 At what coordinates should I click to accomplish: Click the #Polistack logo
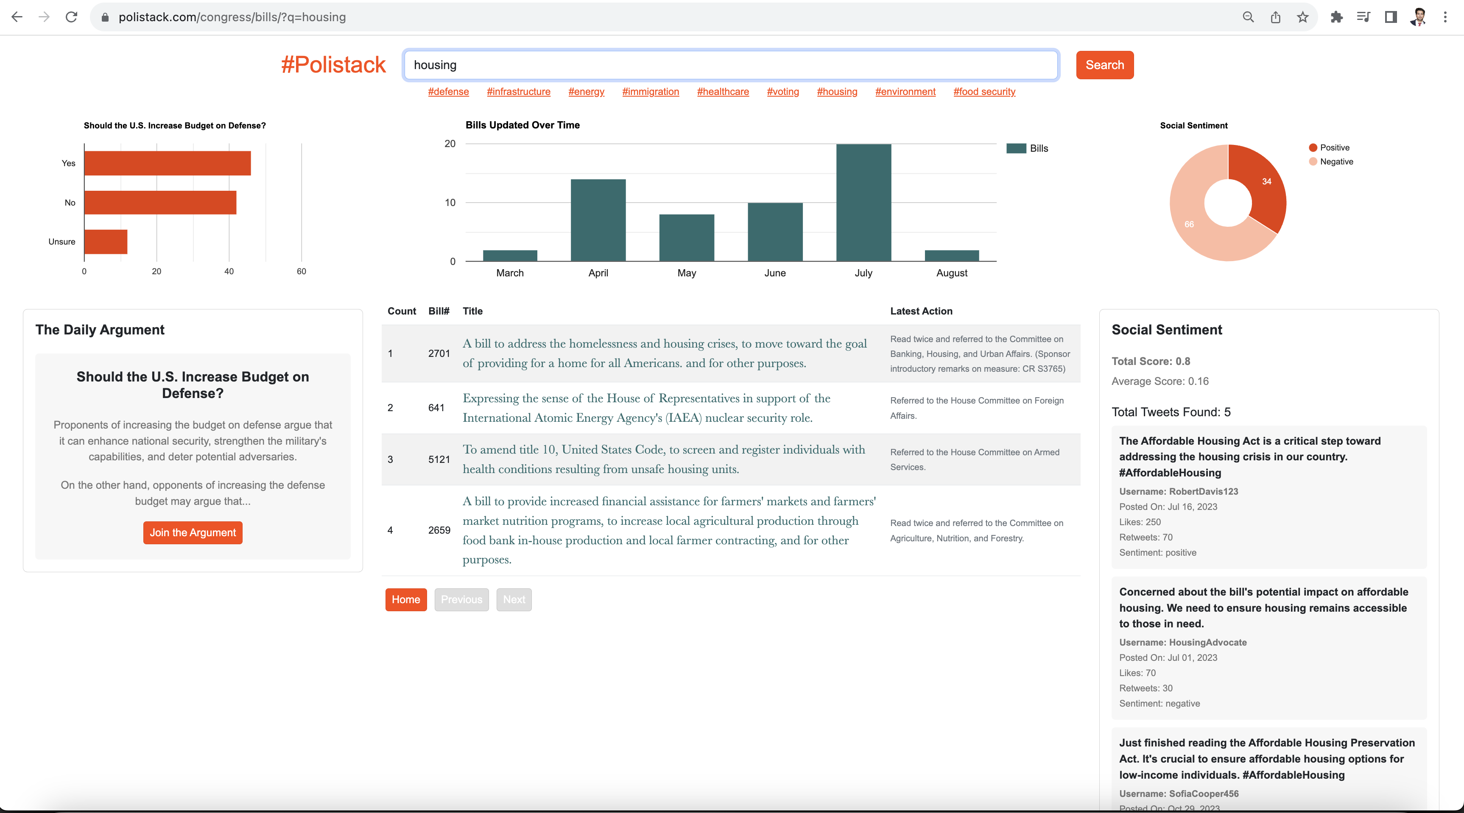click(x=333, y=64)
